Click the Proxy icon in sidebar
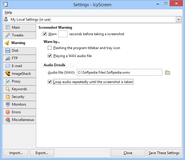This screenshot has width=185, height=160. (x=8, y=81)
